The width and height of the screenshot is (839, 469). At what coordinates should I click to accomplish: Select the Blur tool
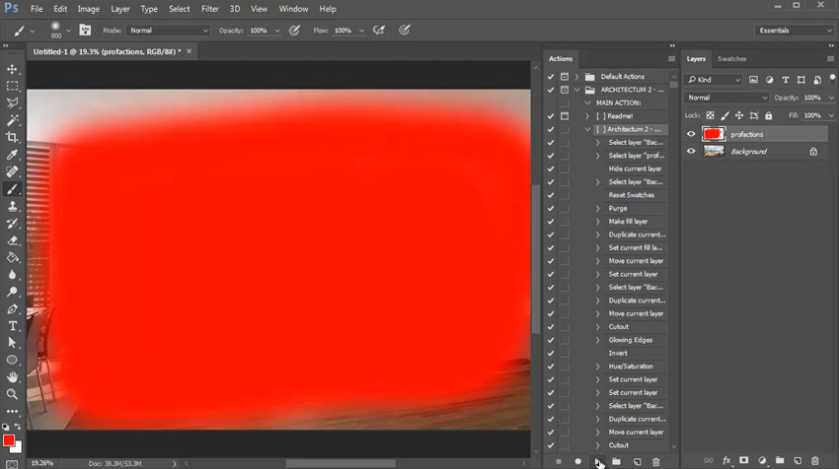(x=12, y=275)
